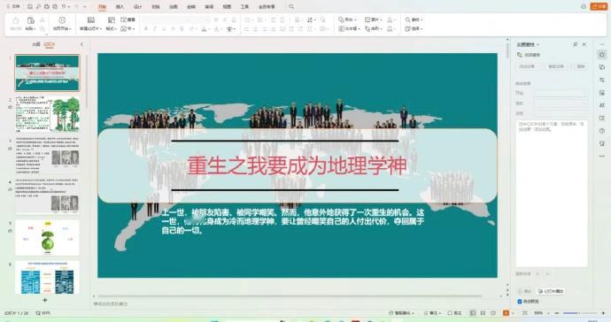This screenshot has height=322, width=611.
Task: Start the slideshow with the orange play button
Action: click(506, 312)
